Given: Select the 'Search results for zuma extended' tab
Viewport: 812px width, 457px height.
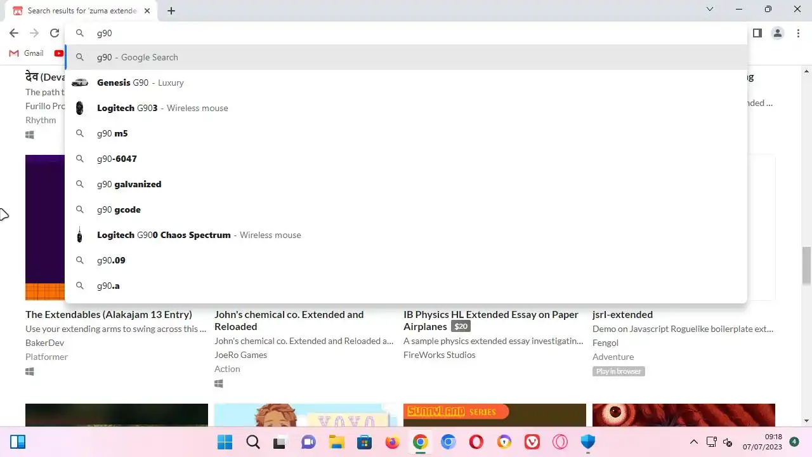Looking at the screenshot, I should [81, 11].
